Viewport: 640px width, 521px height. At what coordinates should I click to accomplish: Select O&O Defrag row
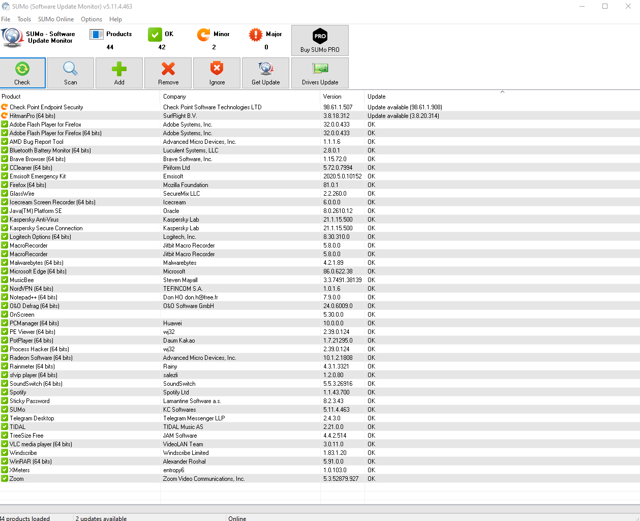pyautogui.click(x=320, y=306)
